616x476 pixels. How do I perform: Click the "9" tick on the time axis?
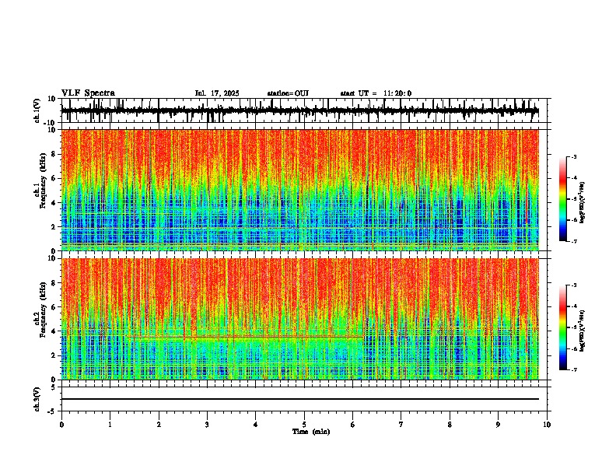coord(498,425)
